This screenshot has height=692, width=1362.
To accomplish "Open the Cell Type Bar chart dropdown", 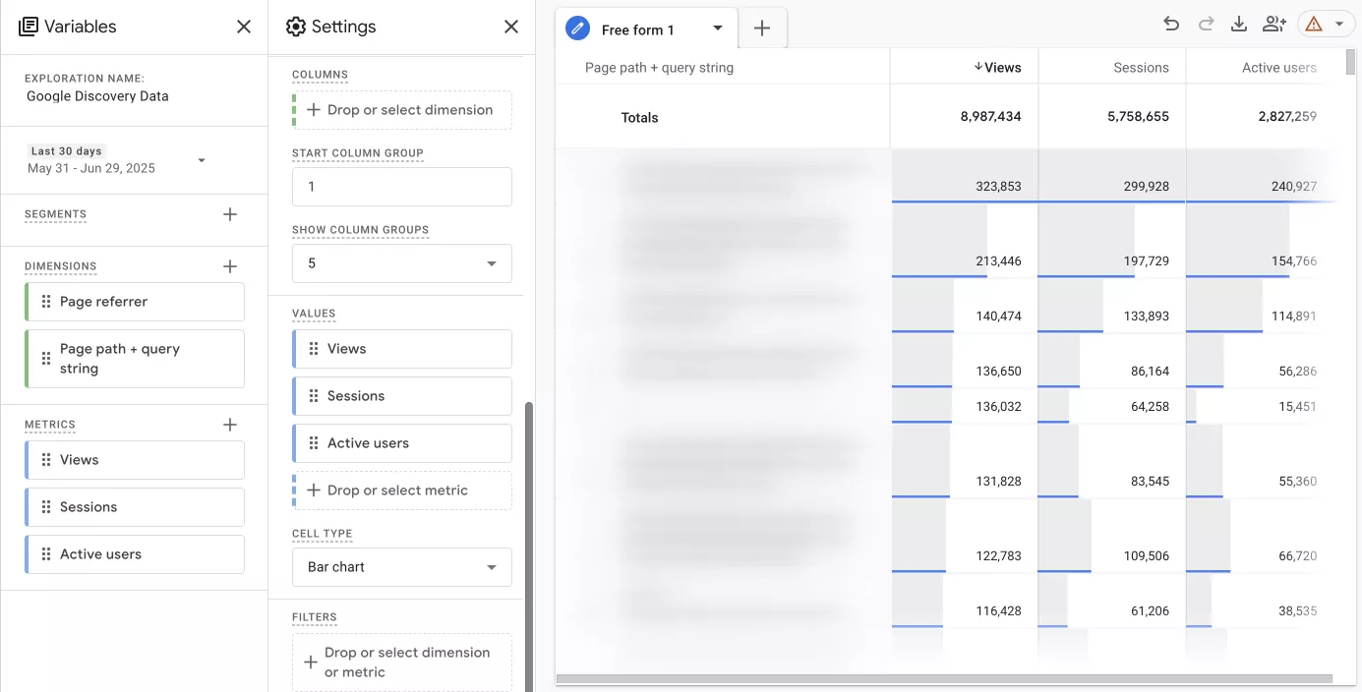I will [x=401, y=567].
